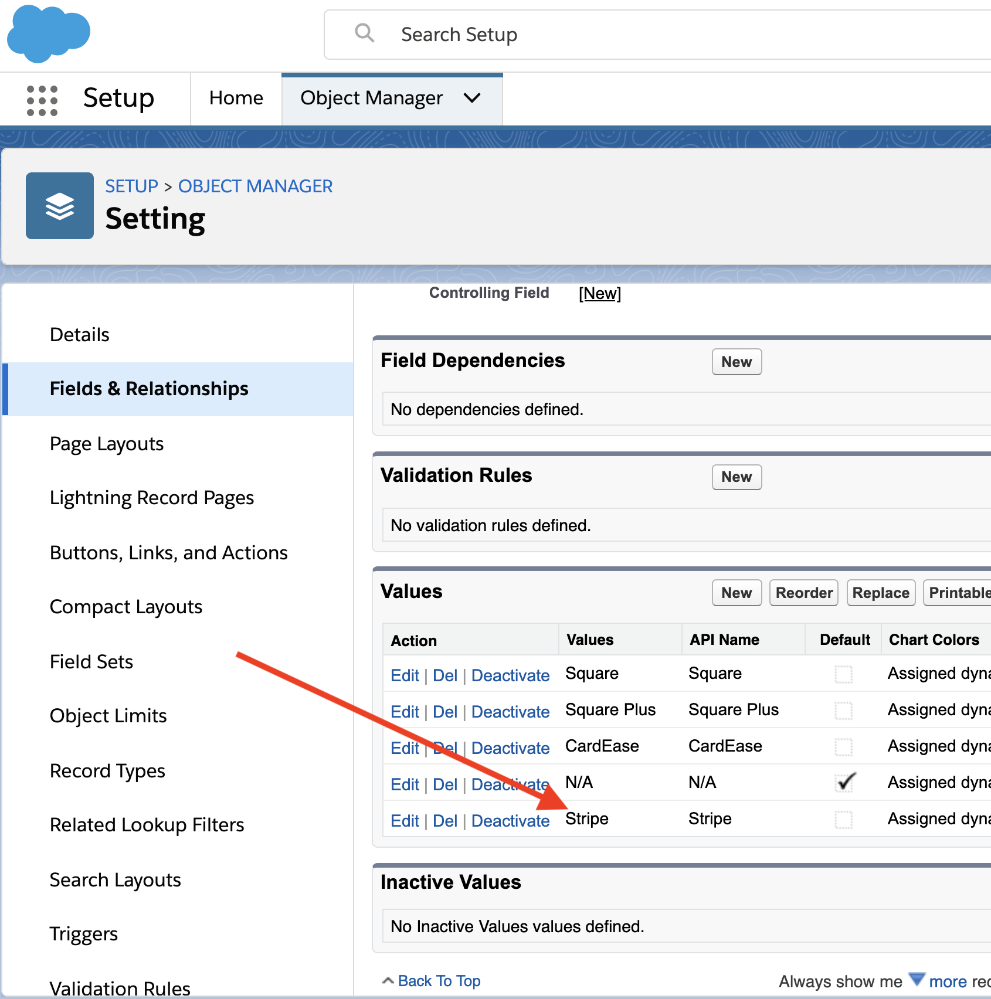991x999 pixels.
Task: Click New in Validation Rules section
Action: (737, 477)
